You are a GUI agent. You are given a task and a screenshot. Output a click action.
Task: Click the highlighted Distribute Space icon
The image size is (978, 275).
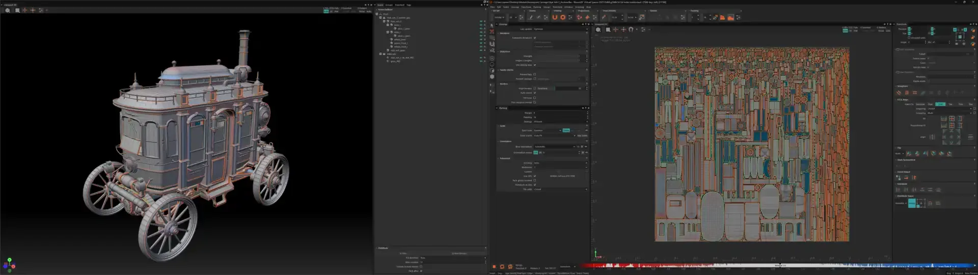coord(912,203)
